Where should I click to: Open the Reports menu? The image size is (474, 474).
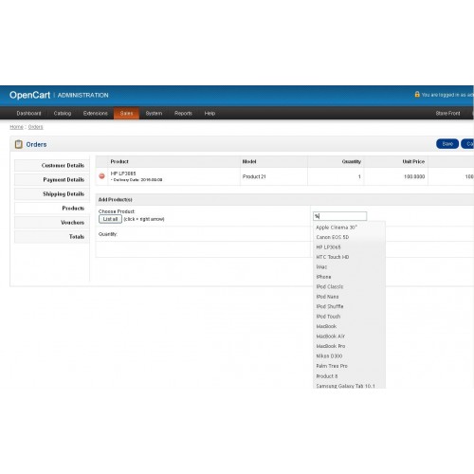pyautogui.click(x=183, y=114)
